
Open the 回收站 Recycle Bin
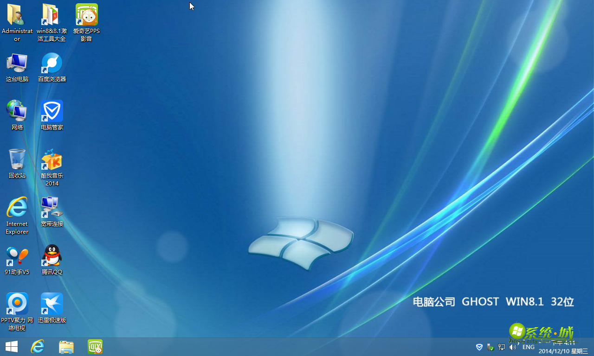tap(17, 159)
